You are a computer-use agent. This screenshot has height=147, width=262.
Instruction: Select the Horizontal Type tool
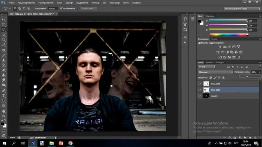pyautogui.click(x=4, y=96)
